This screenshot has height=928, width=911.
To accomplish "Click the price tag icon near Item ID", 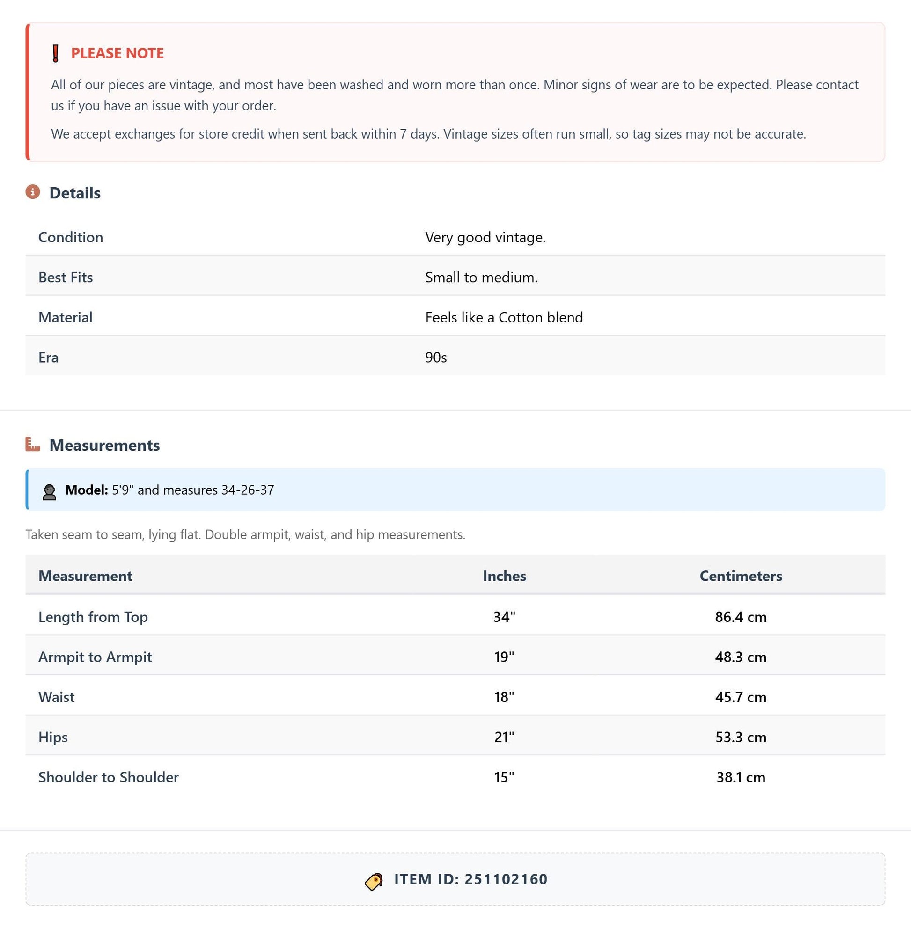I will [x=374, y=881].
